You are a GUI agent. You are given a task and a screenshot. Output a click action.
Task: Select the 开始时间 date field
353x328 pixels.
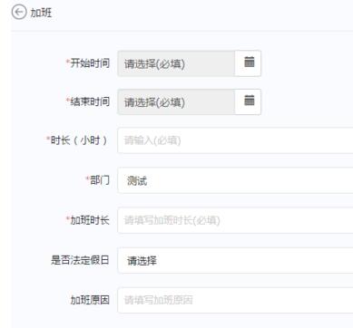click(x=176, y=63)
